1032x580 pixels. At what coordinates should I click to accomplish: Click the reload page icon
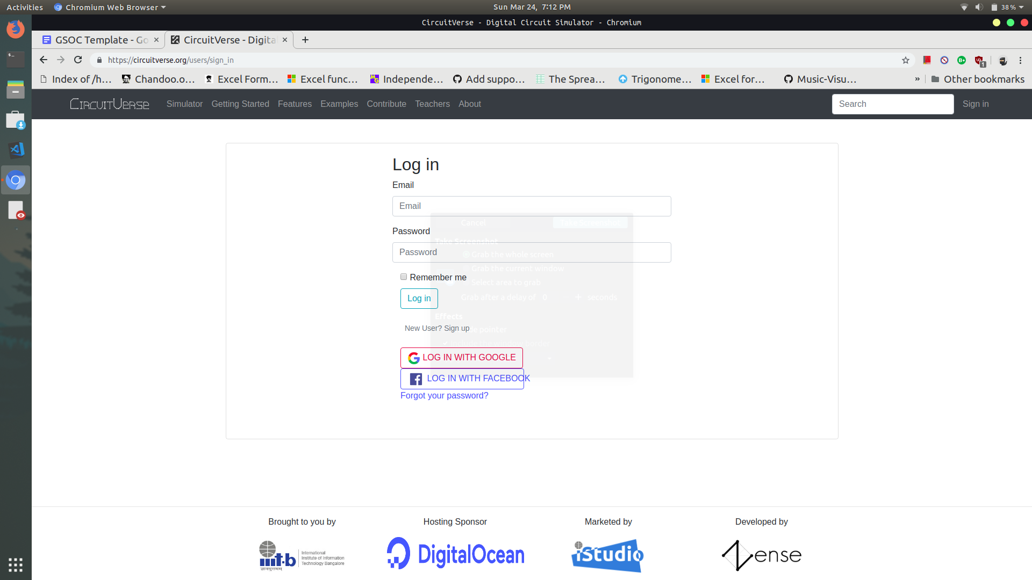[78, 60]
